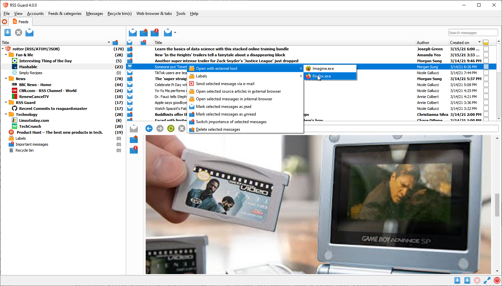Click the red quit power icon in status bar
Image resolution: width=502 pixels, height=286 pixels.
(497, 280)
